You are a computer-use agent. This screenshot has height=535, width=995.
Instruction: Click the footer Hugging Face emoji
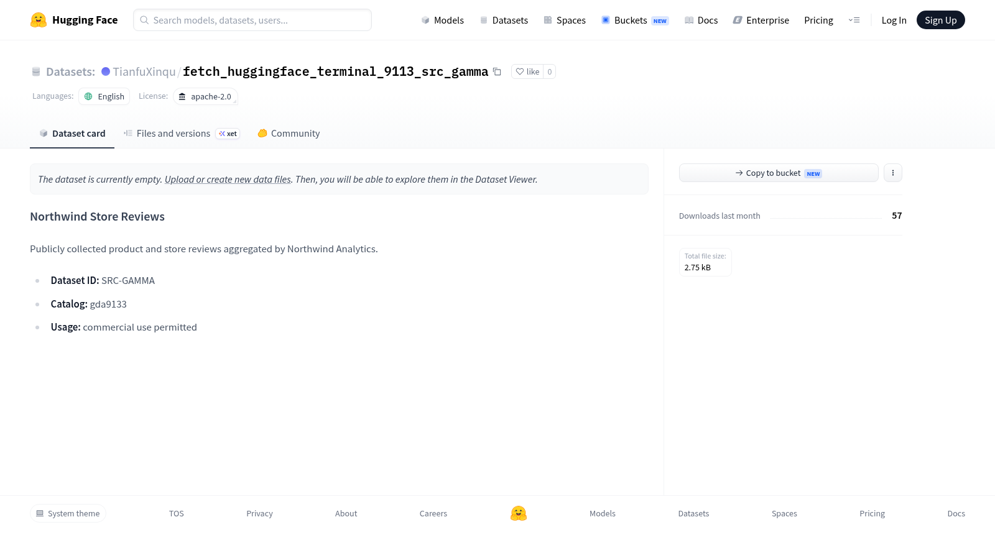(519, 513)
